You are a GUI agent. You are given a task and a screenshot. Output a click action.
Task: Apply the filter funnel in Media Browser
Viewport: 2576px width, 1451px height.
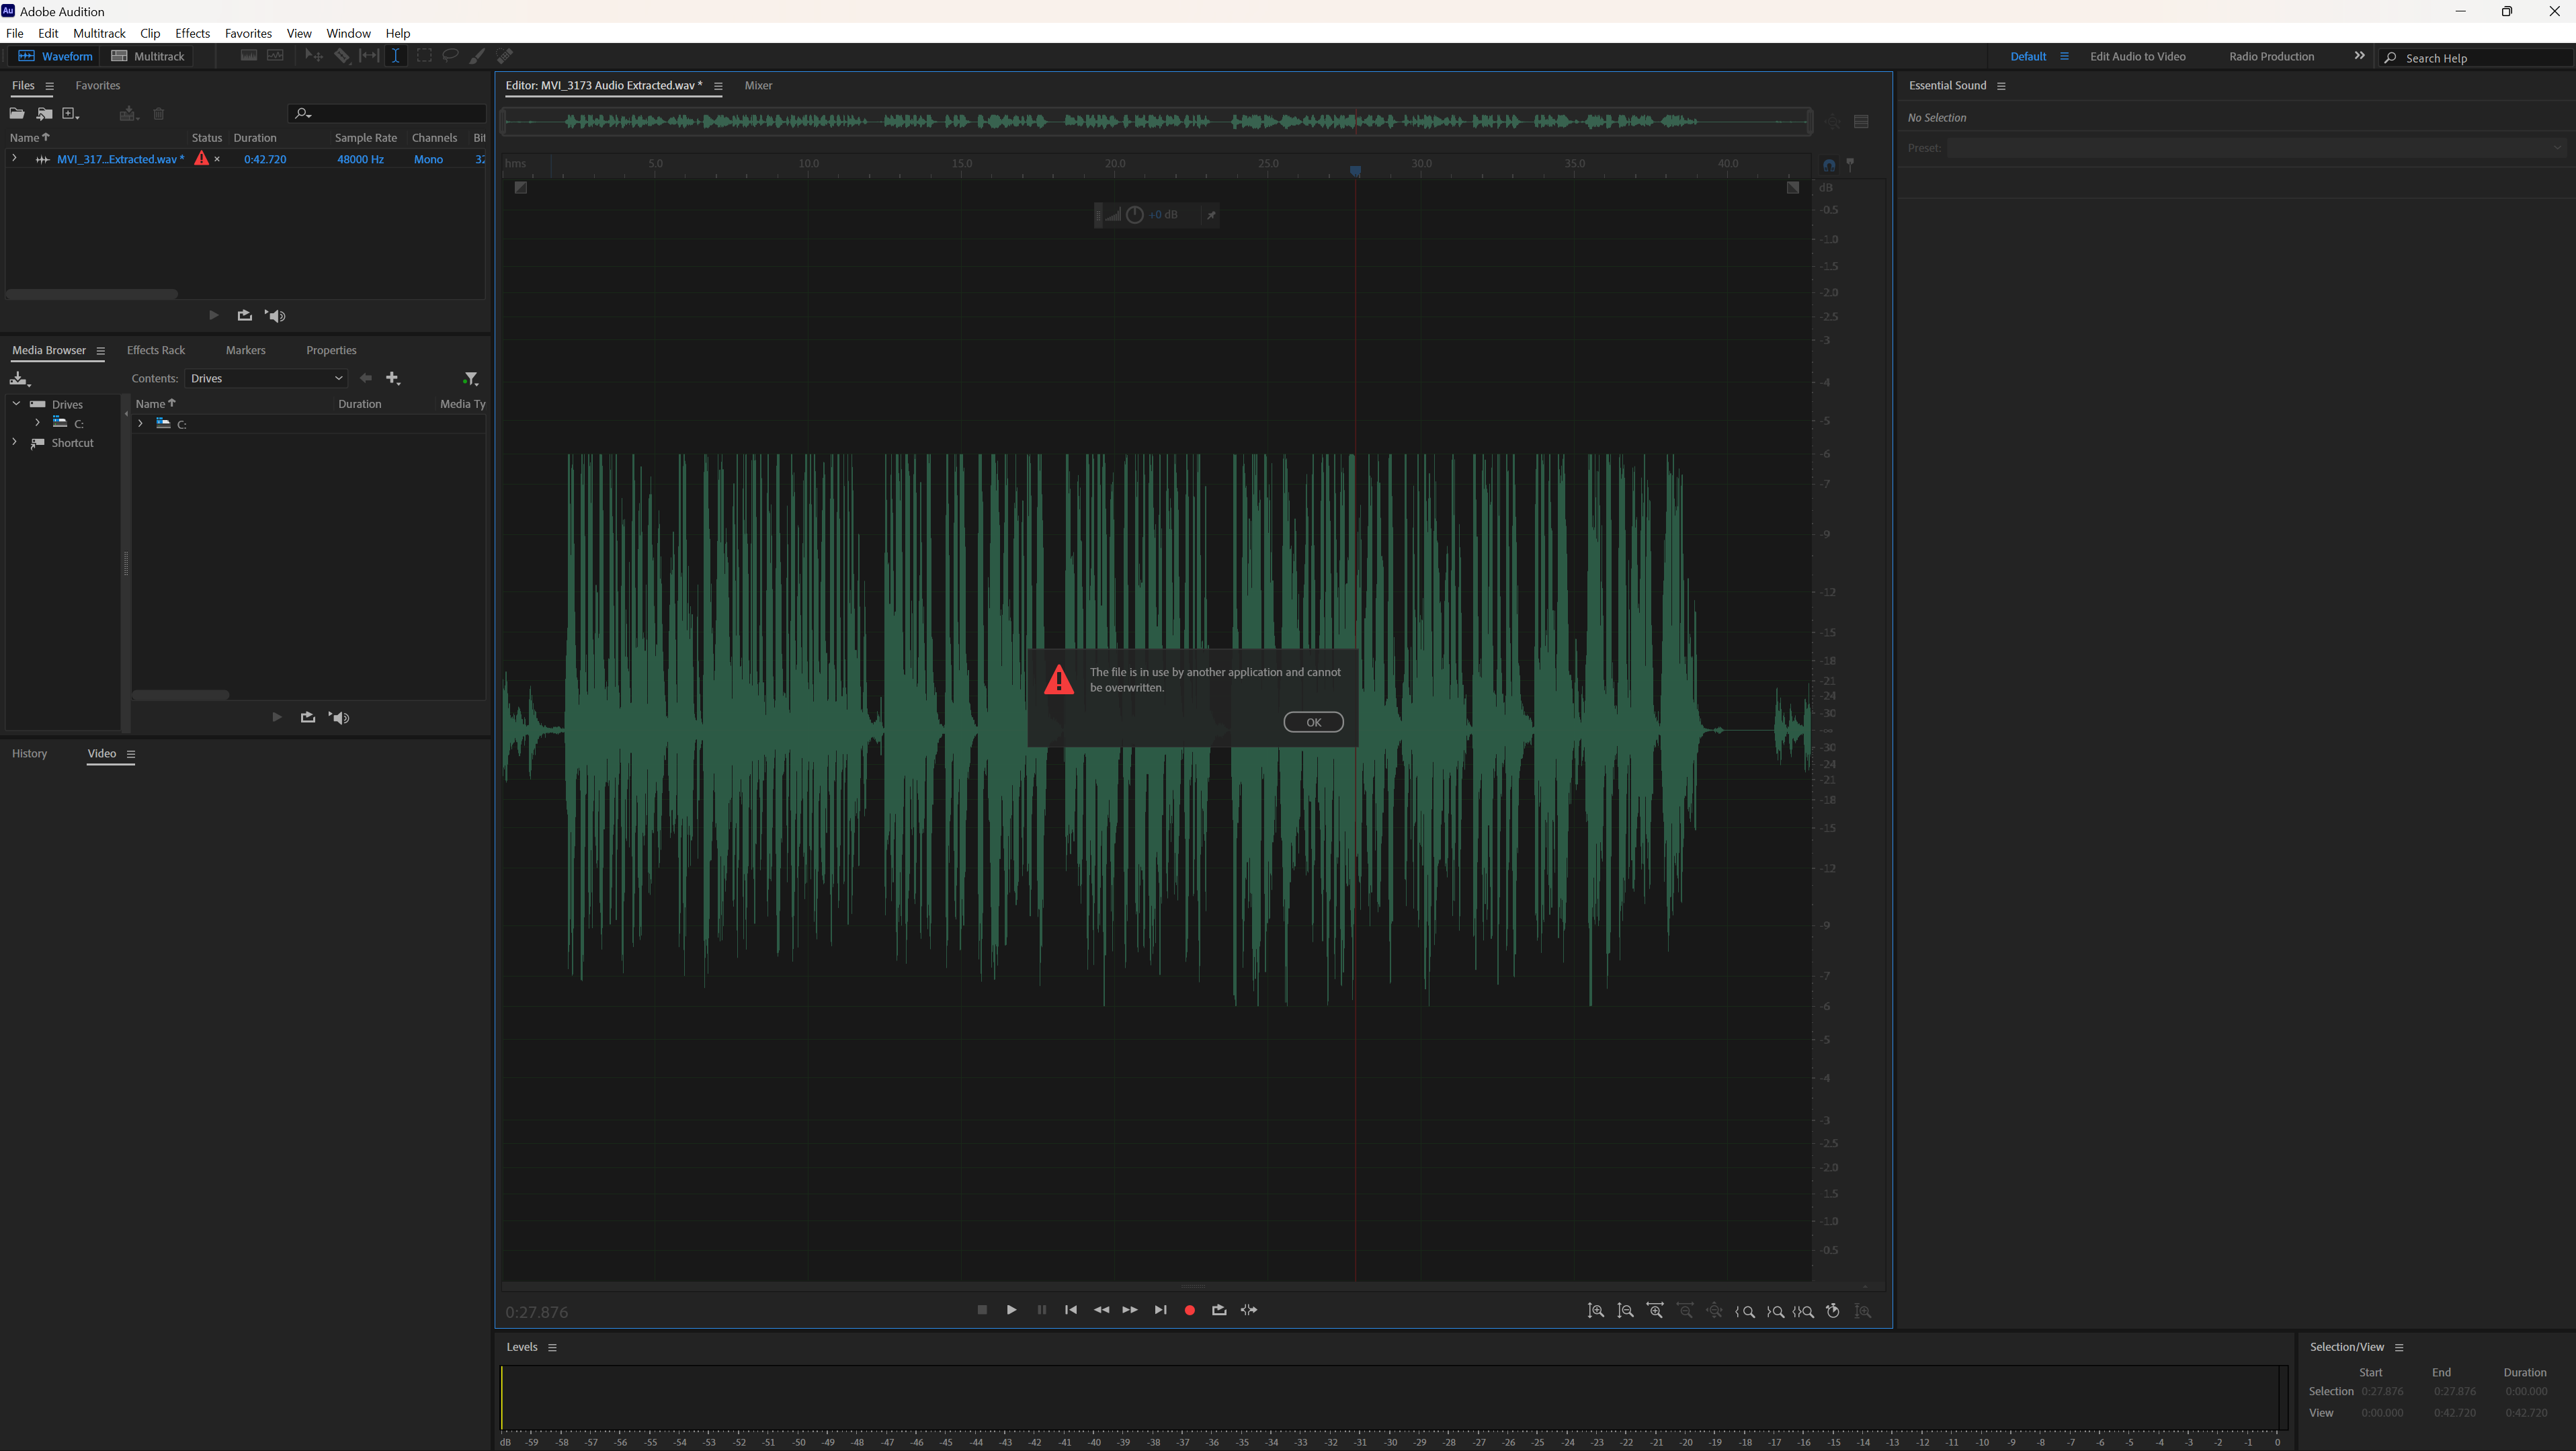tap(471, 378)
